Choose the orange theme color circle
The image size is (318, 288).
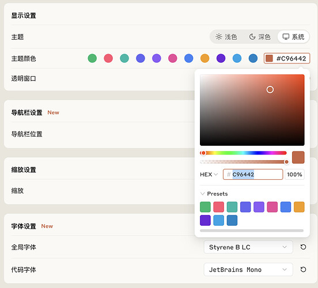[205, 58]
